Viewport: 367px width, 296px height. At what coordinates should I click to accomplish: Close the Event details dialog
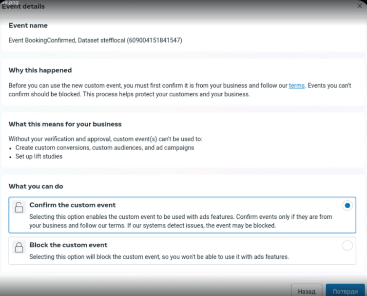(359, 6)
